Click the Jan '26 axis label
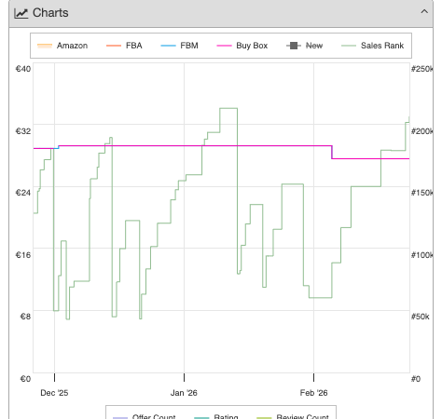The image size is (442, 419). 184,393
